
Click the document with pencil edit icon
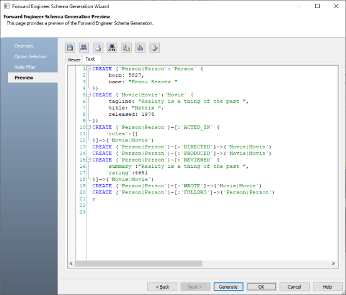point(154,48)
